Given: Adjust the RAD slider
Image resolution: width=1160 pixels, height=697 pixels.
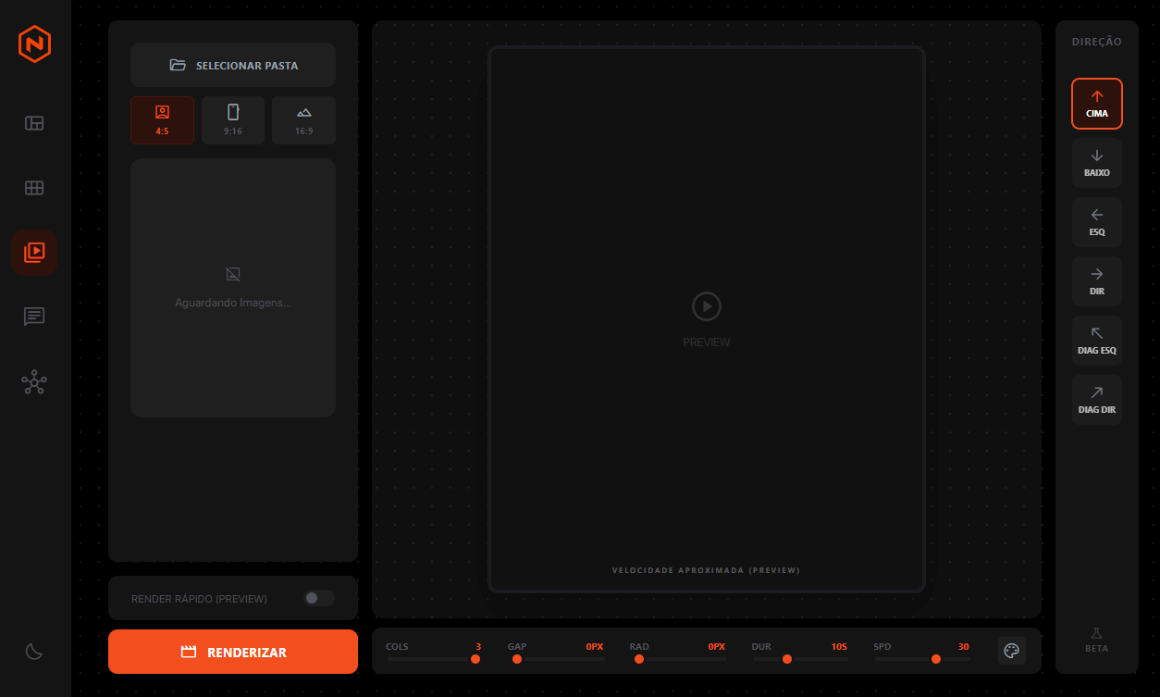Looking at the screenshot, I should (x=678, y=659).
